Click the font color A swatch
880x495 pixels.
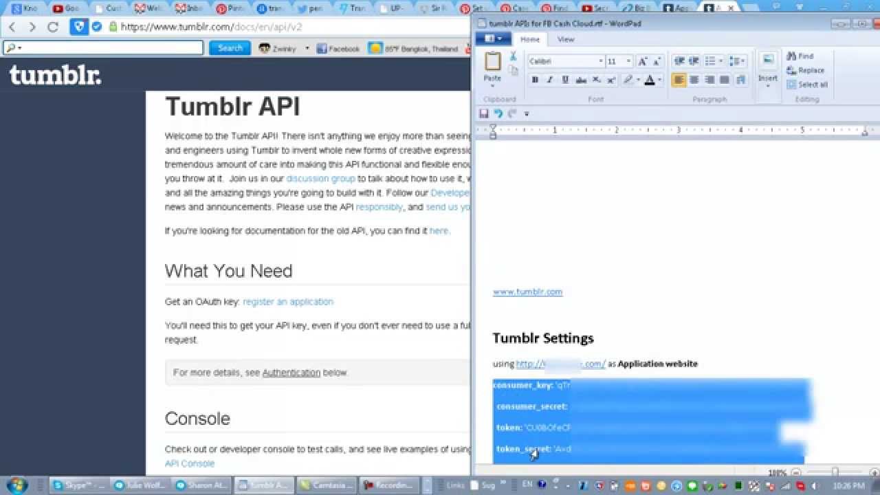pyautogui.click(x=650, y=80)
